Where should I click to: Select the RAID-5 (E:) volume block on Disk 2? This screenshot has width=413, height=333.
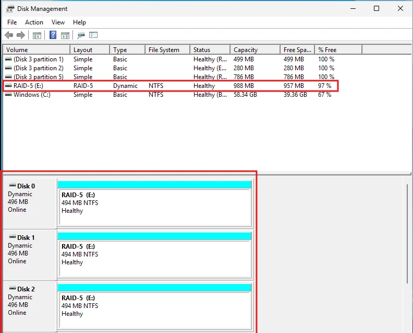pyautogui.click(x=155, y=310)
